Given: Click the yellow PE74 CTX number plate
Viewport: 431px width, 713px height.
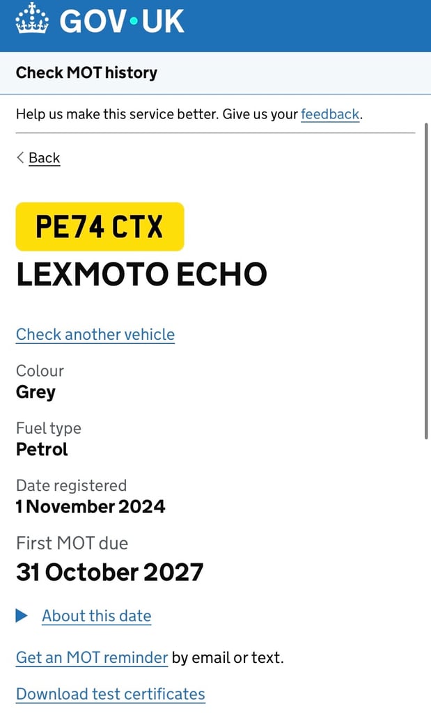Looking at the screenshot, I should 100,226.
